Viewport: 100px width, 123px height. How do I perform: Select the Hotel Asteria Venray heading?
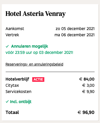tap(36, 14)
